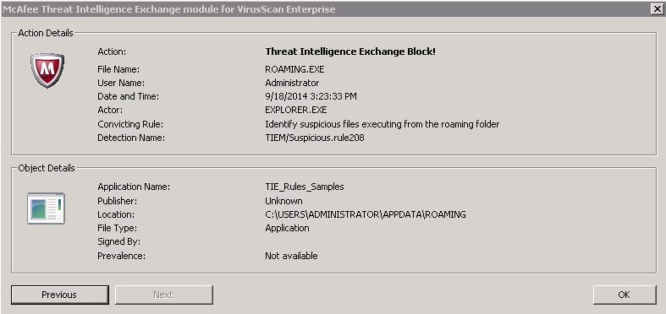Select the convicting rule description text
The image size is (666, 314).
click(383, 124)
